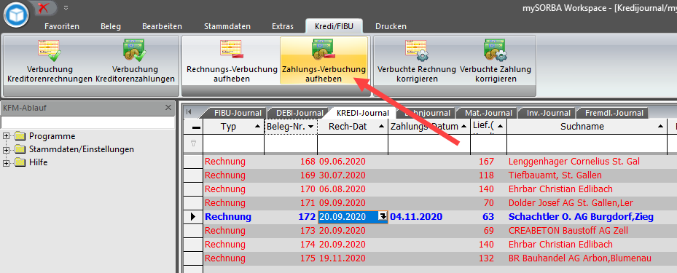Screen dimensions: 677x273
Task: Select the Programme folder
Action: 45,136
